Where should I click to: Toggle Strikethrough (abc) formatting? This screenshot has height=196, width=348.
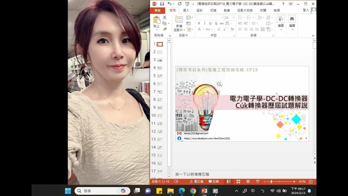pos(222,23)
